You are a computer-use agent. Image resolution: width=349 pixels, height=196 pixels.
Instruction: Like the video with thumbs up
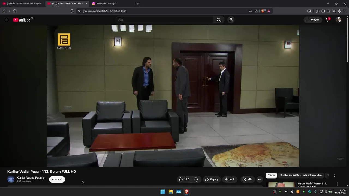point(184,179)
